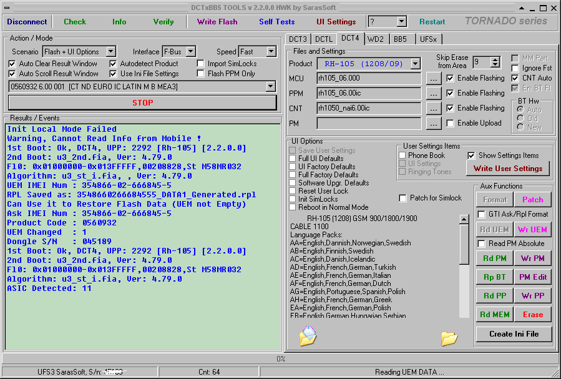Image resolution: width=561 pixels, height=379 pixels.
Task: Click the Info toolbar button
Action: tap(119, 22)
